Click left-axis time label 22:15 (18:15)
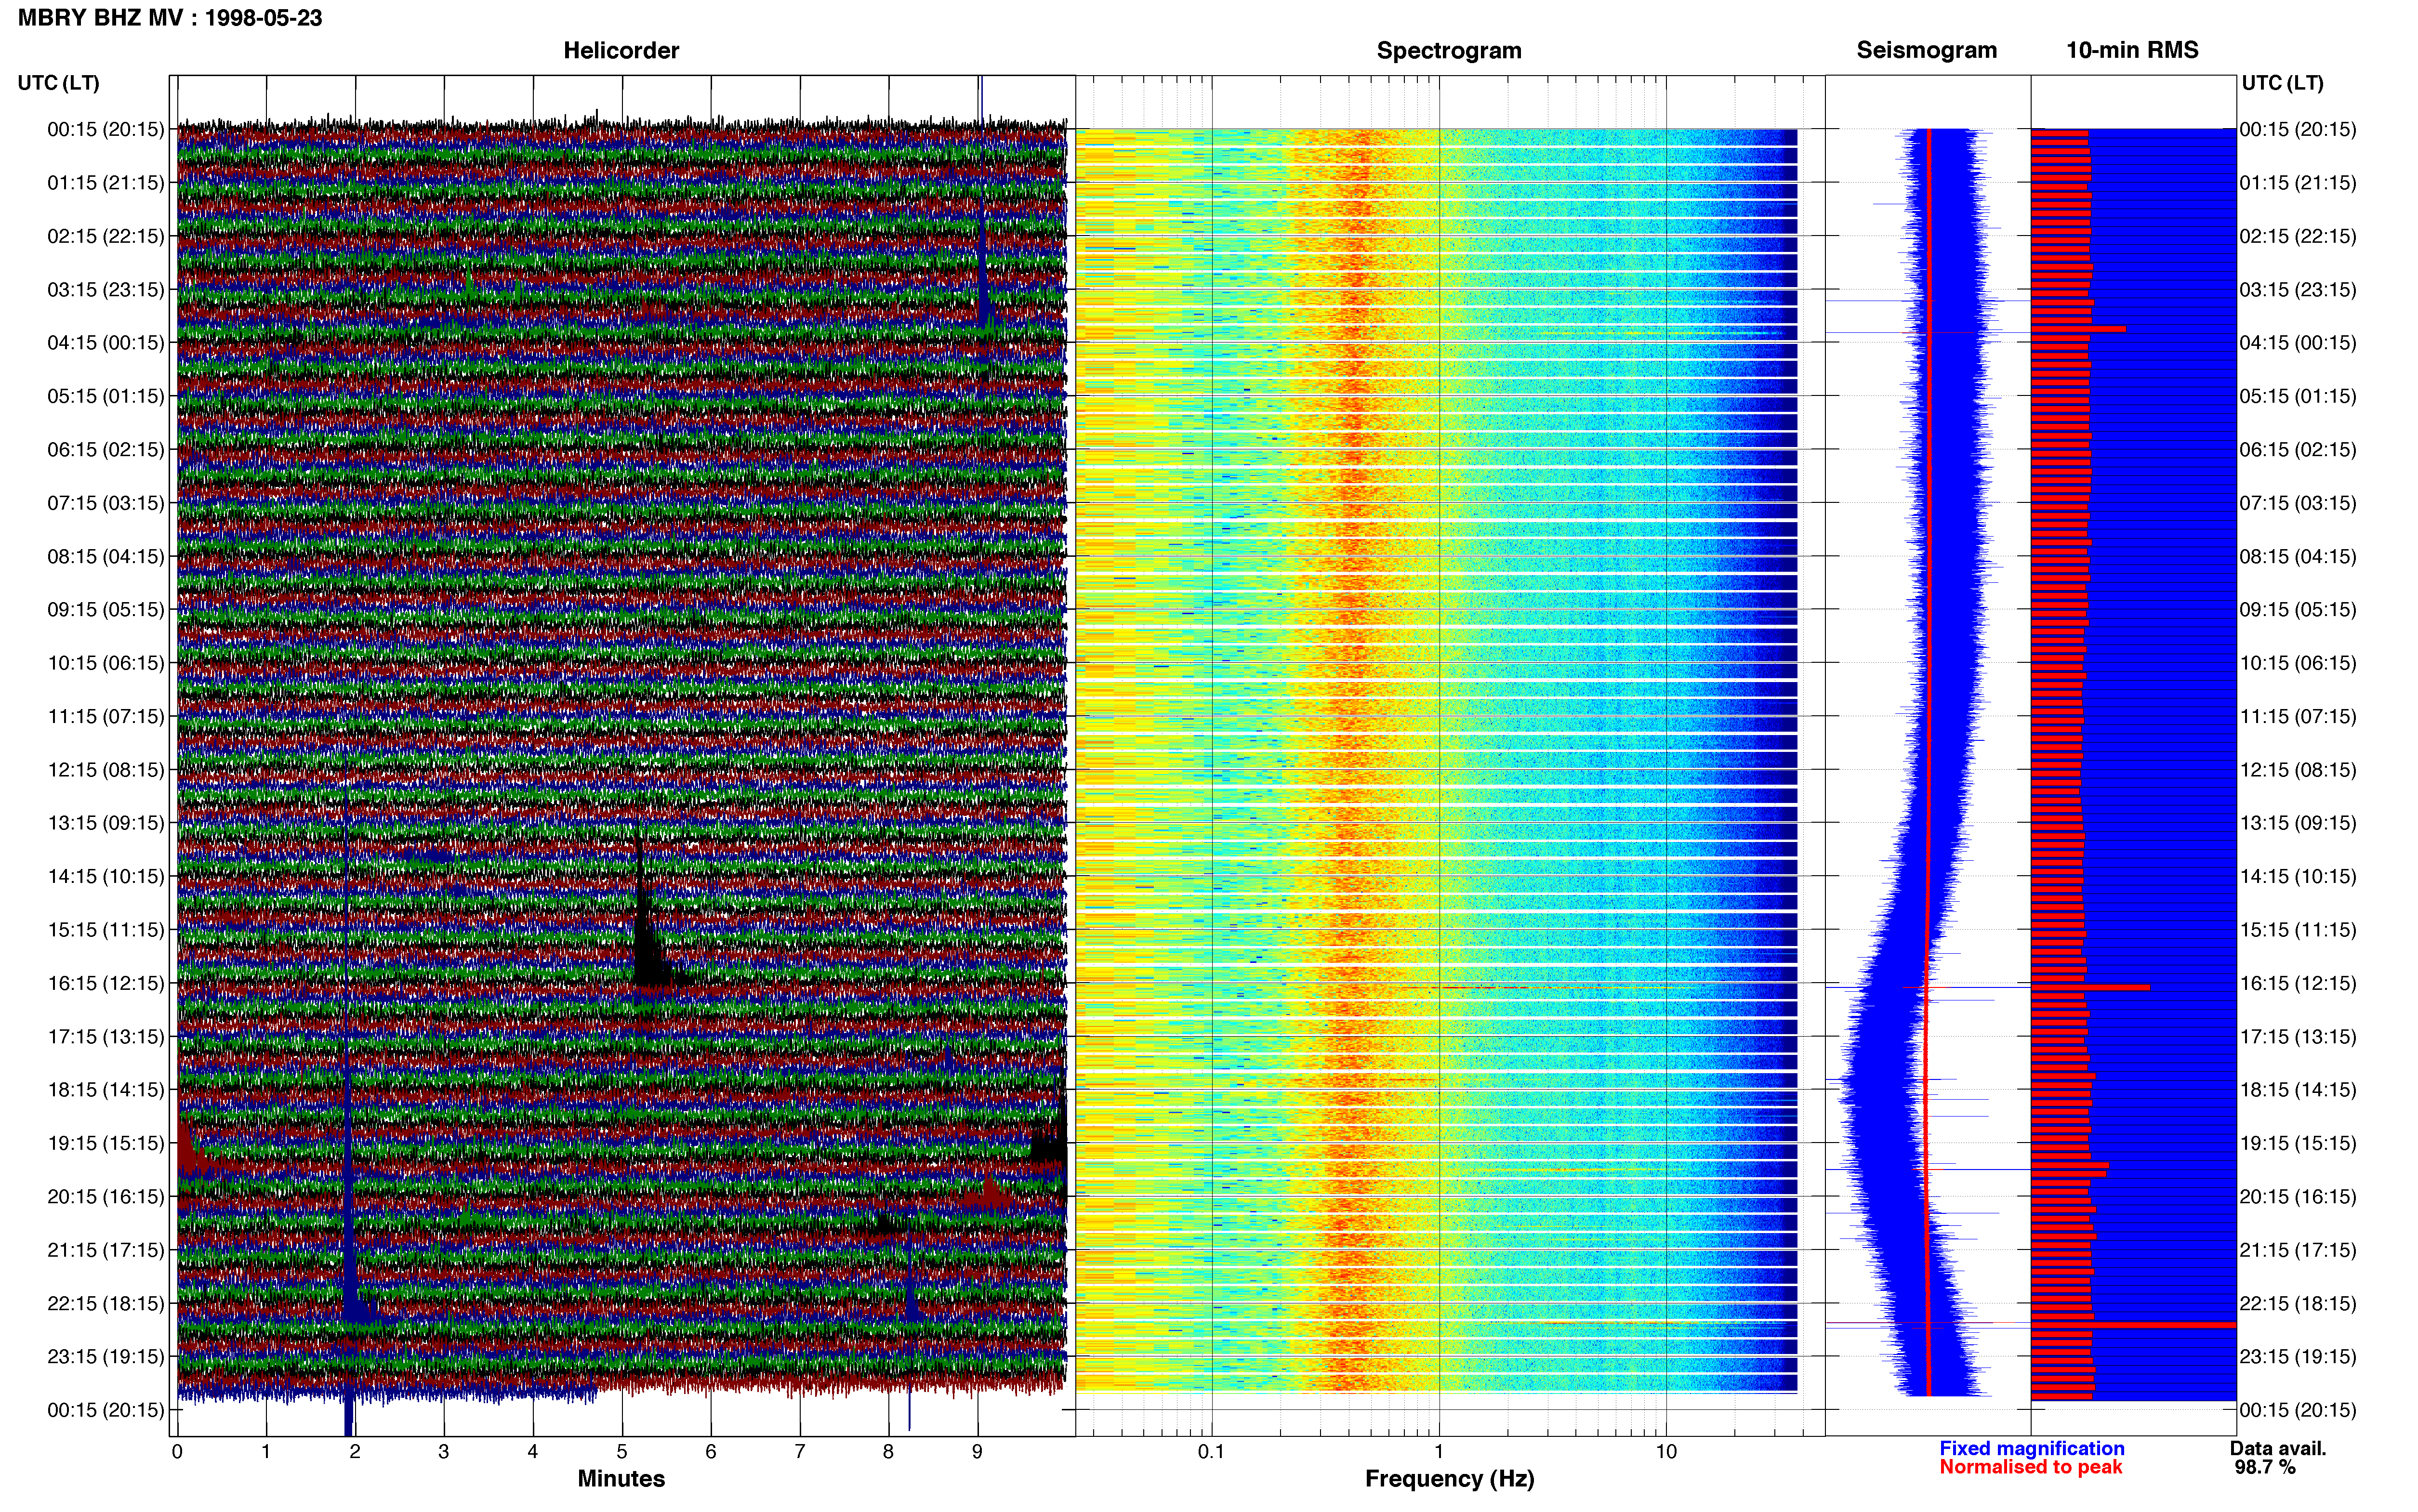 click(x=106, y=1303)
